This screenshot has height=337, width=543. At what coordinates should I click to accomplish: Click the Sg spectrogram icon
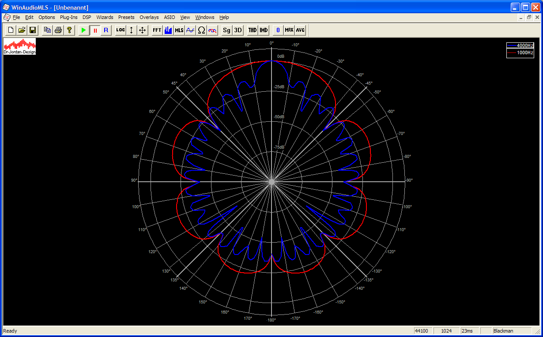pyautogui.click(x=226, y=30)
